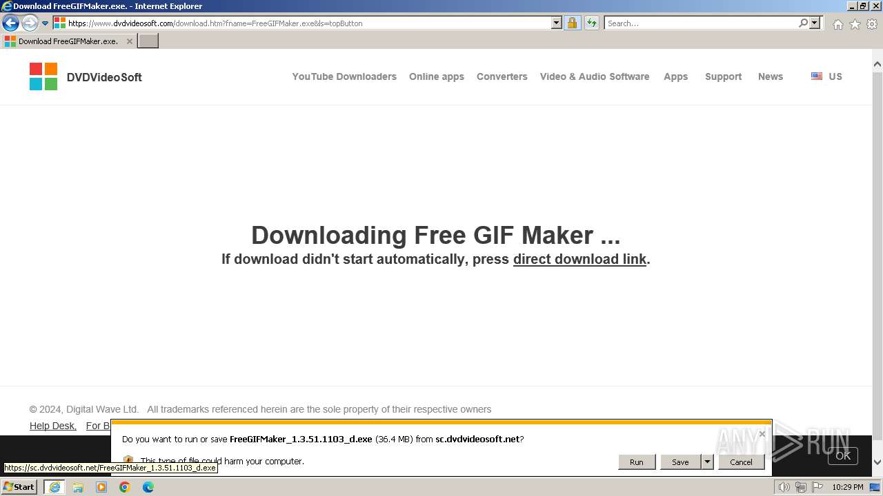This screenshot has width=883, height=496.
Task: Open Google Chrome taskbar icon
Action: tap(125, 487)
